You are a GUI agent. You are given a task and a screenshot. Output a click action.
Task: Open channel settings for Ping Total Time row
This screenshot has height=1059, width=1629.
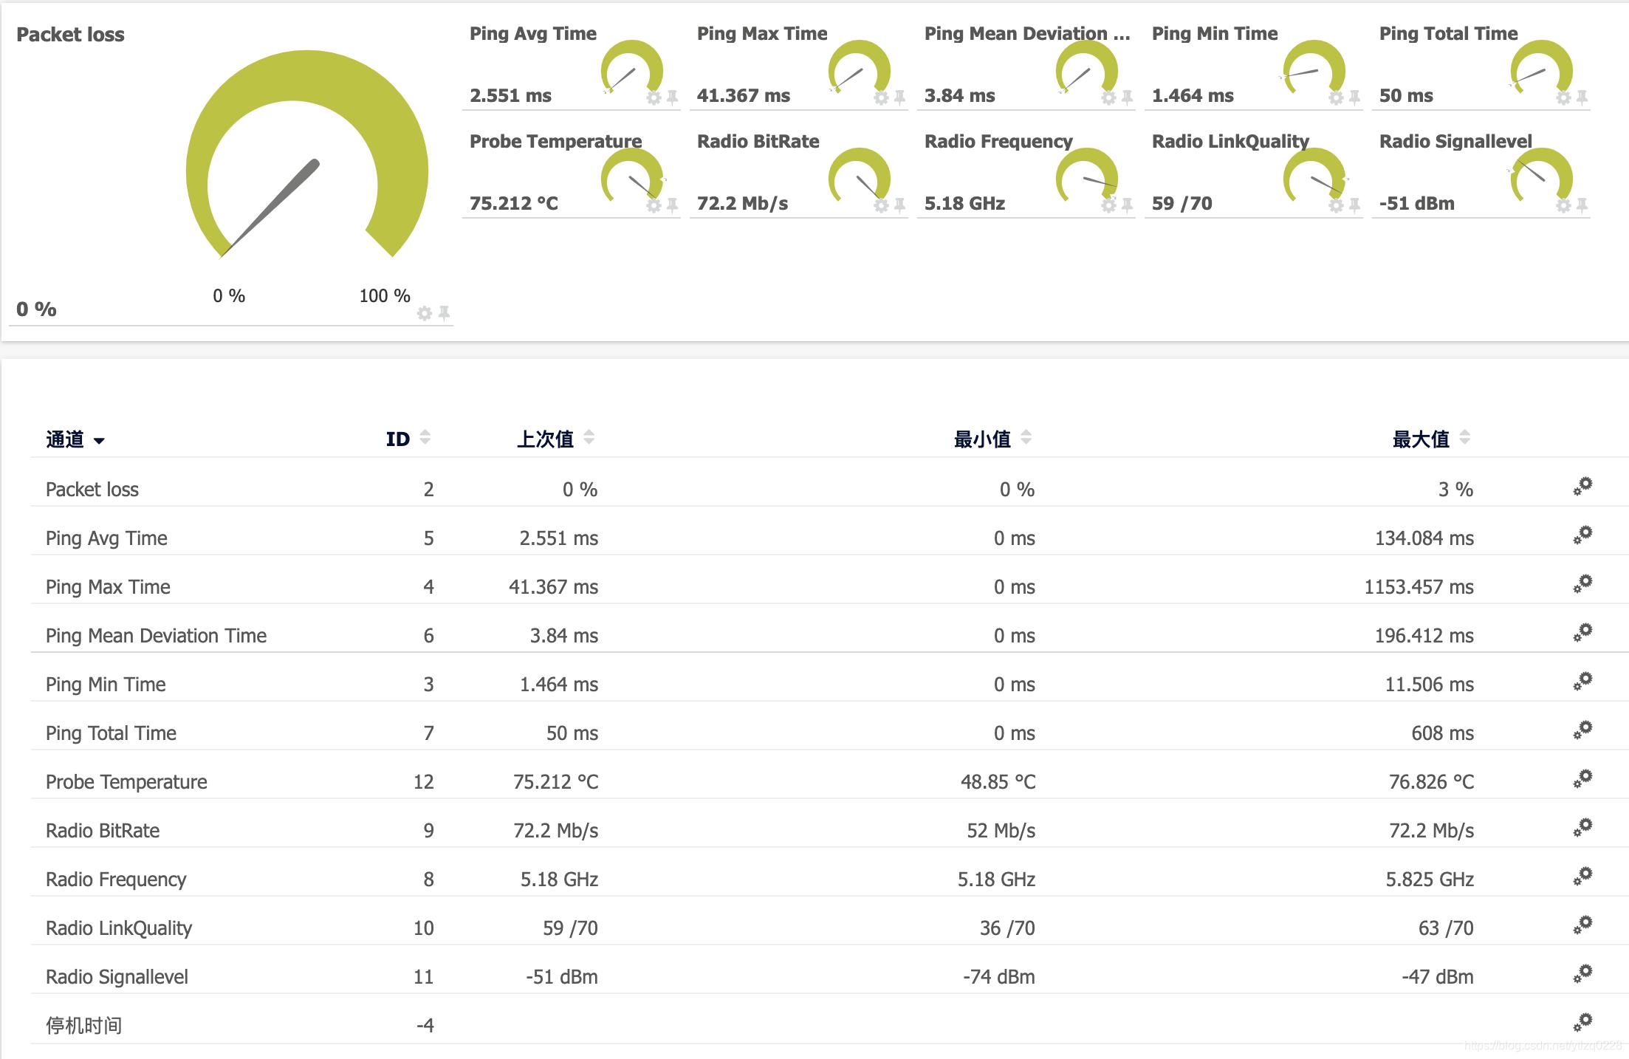pyautogui.click(x=1582, y=730)
